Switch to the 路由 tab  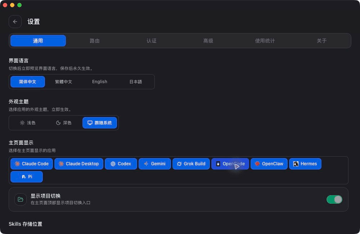[x=95, y=41]
